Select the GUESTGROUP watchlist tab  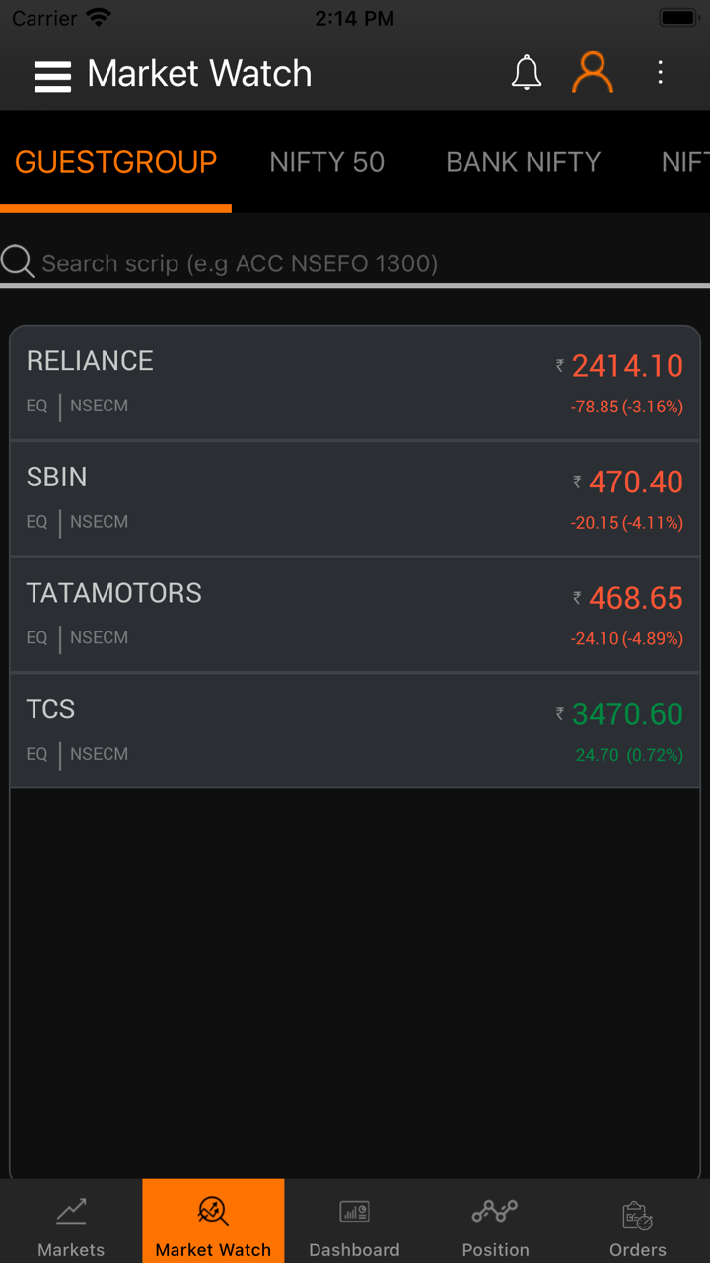[115, 162]
